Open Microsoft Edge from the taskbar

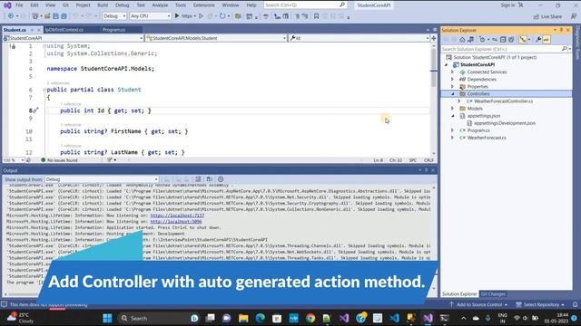pos(261,318)
